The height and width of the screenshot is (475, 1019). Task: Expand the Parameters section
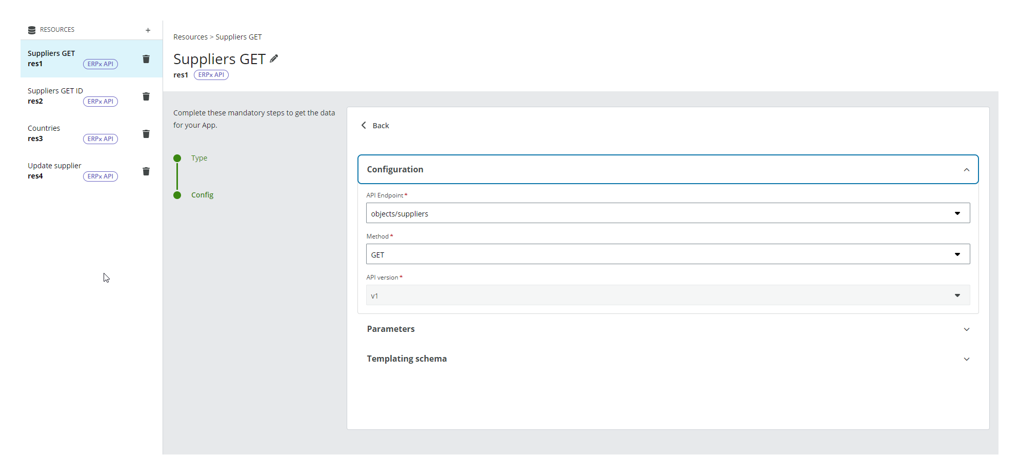966,329
